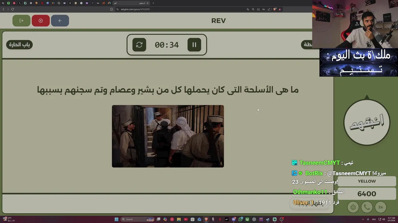The height and width of the screenshot is (223, 398).
Task: Click the 6400 team score
Action: click(x=367, y=194)
